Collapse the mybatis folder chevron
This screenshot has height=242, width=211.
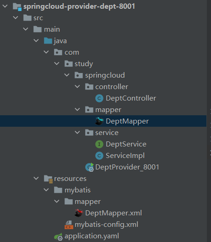(46, 190)
